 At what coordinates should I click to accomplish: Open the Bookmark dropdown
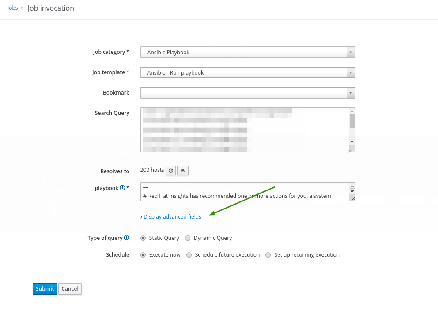pyautogui.click(x=248, y=93)
